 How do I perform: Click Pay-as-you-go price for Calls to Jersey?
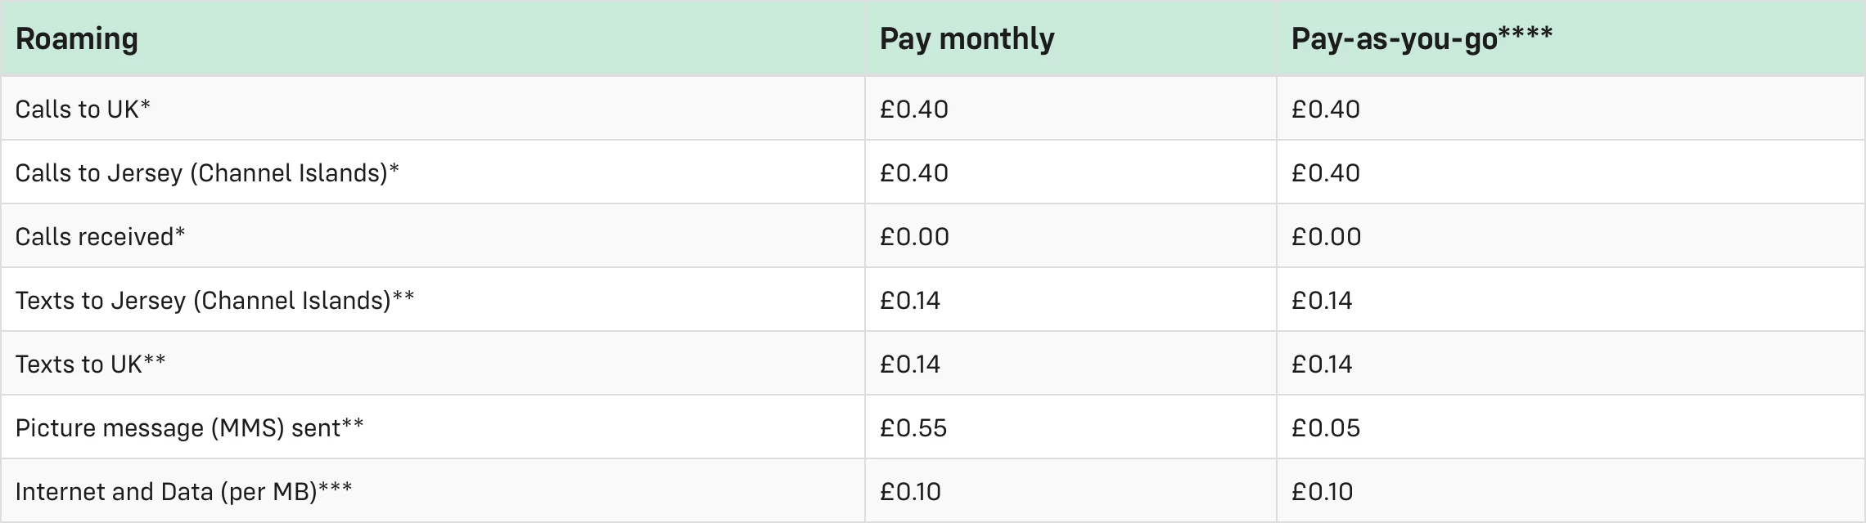[1325, 173]
